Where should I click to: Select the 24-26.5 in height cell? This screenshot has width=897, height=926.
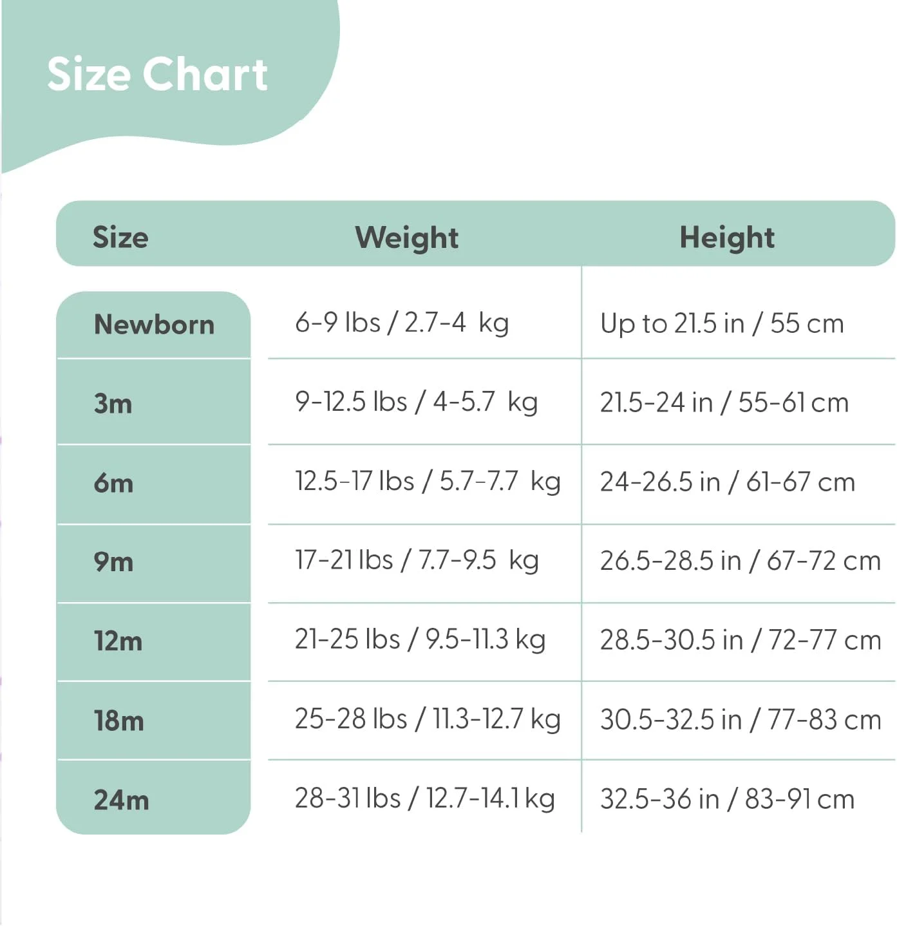coord(728,482)
